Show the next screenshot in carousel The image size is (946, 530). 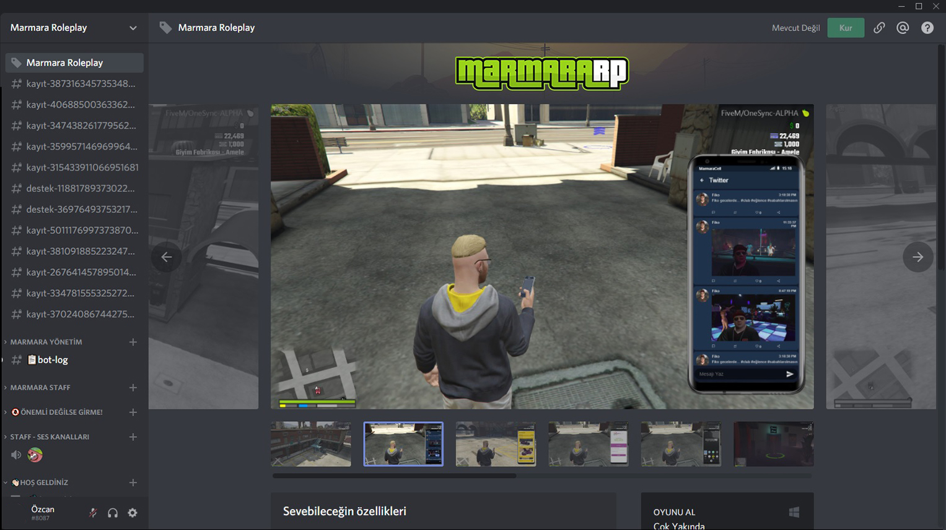pos(918,257)
